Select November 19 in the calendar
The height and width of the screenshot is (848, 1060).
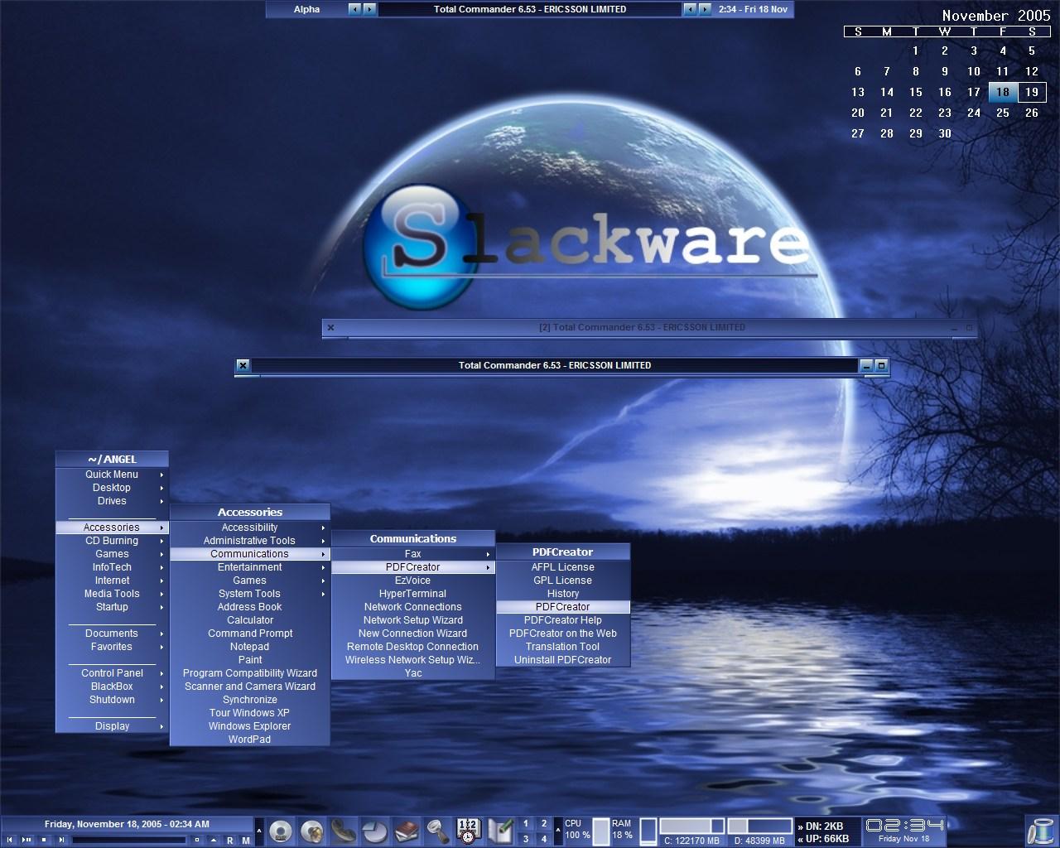coord(1032,92)
